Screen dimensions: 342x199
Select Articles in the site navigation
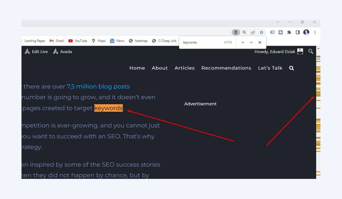pos(184,68)
